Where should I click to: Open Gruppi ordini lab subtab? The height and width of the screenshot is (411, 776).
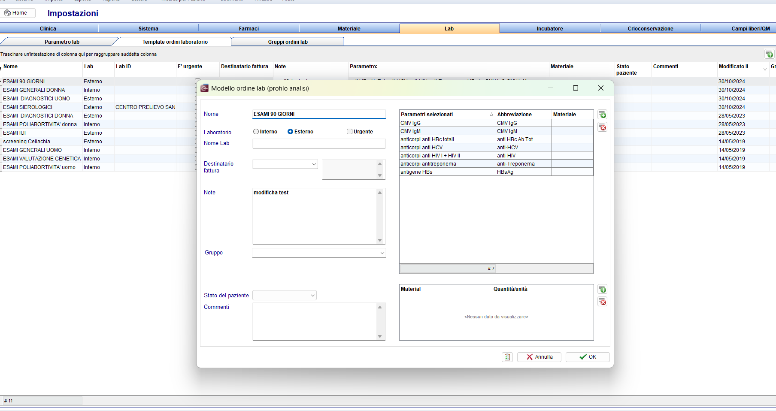coord(288,42)
